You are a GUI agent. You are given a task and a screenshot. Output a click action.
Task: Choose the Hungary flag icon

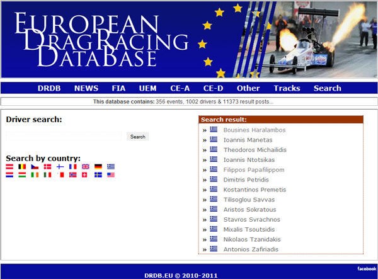point(22,174)
